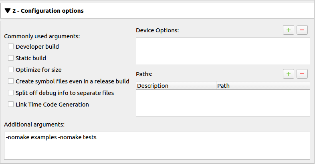Viewport: 315px width, 164px height.
Task: Collapse the Configuration options section triangle
Action: tap(8, 11)
